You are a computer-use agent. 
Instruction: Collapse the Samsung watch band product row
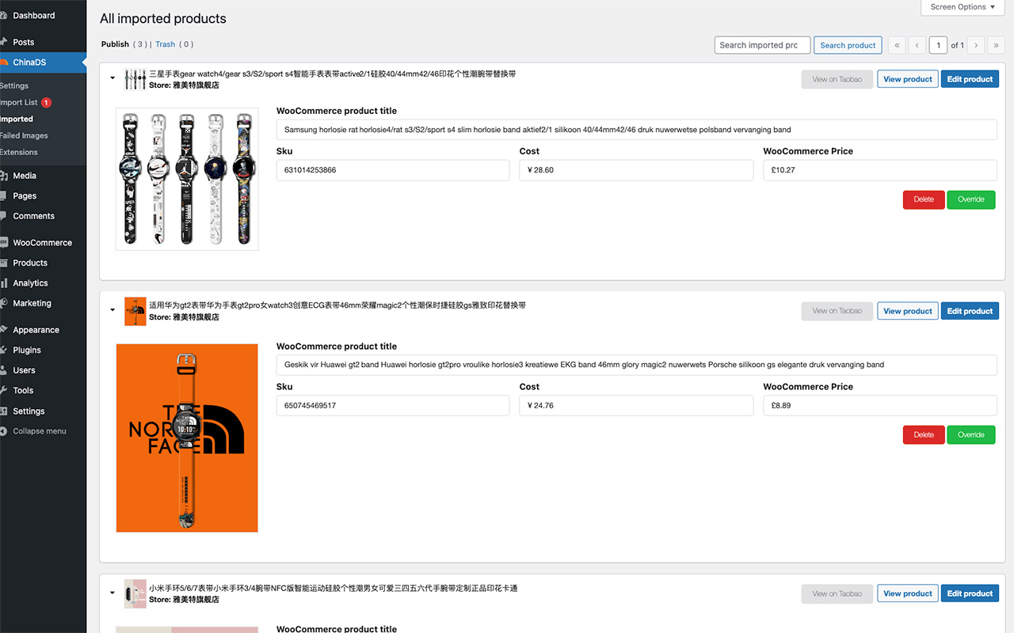112,77
